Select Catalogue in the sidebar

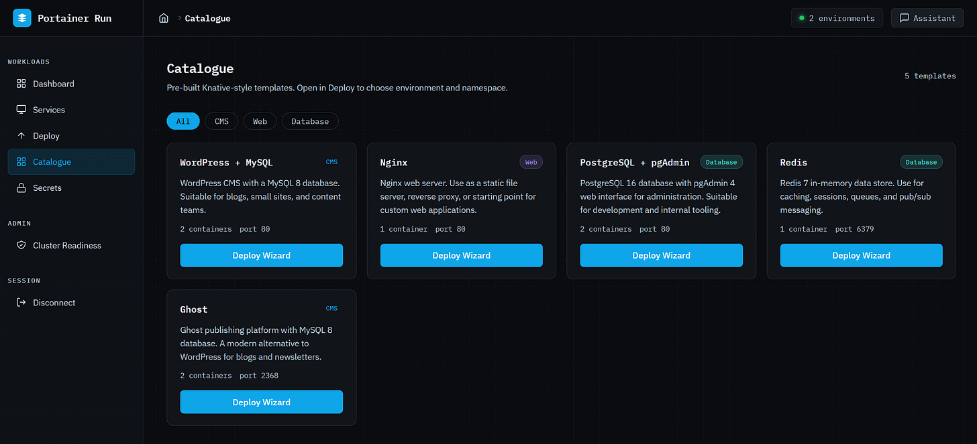click(x=71, y=162)
